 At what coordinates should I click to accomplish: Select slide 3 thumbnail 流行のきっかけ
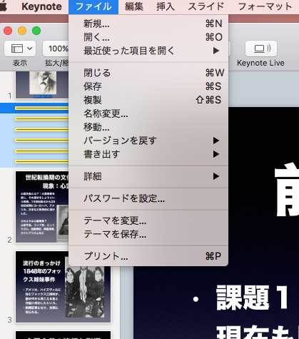63,287
